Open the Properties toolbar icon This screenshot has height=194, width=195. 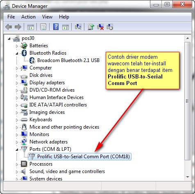pyautogui.click(x=43, y=27)
